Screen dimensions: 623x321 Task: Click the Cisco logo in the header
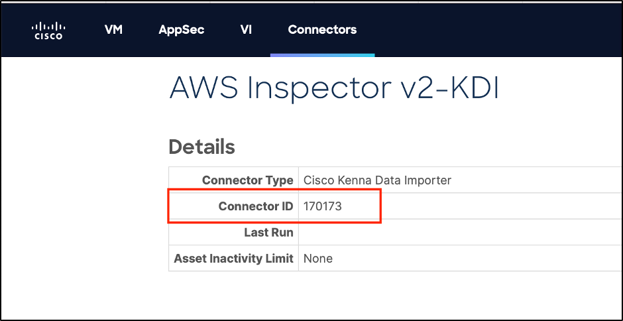(x=48, y=31)
